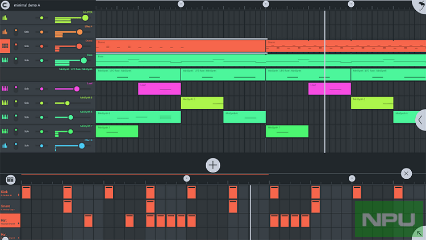426x240 pixels.
Task: Toggle mute on the MiniSynth 6 track
Action: pyautogui.click(x=16, y=117)
